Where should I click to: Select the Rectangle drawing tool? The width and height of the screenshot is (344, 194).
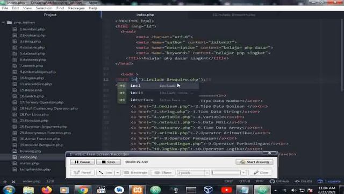click(136, 172)
